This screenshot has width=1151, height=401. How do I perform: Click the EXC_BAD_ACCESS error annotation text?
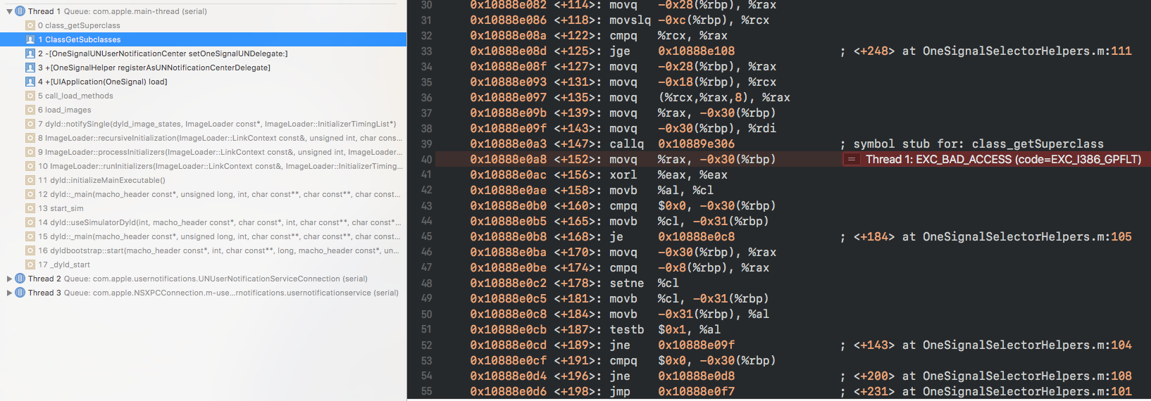click(1003, 160)
